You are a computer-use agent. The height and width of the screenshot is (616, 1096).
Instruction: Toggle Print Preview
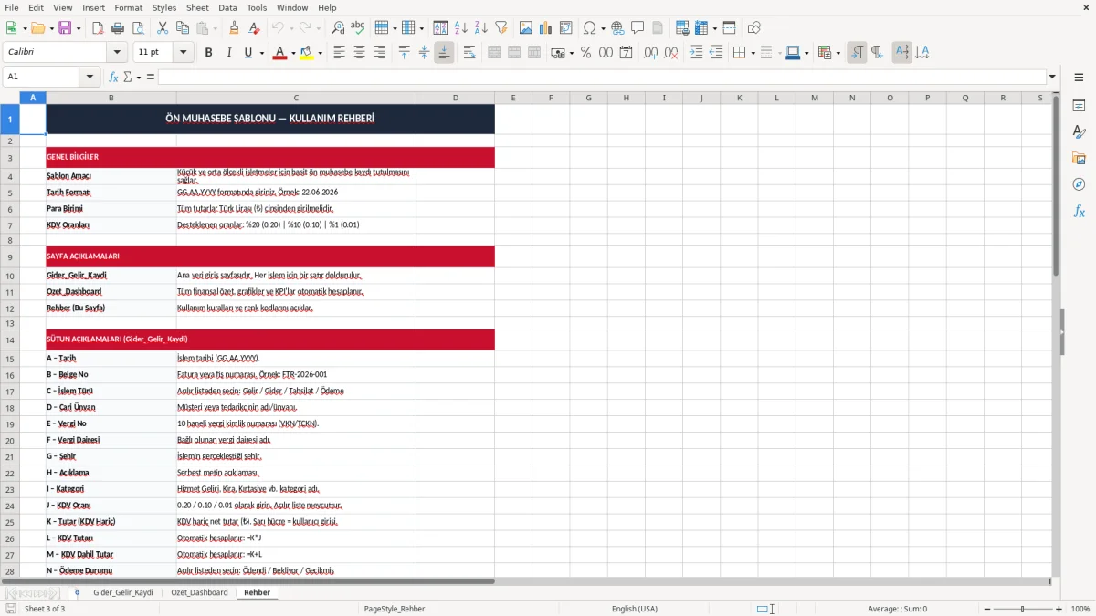pyautogui.click(x=138, y=28)
